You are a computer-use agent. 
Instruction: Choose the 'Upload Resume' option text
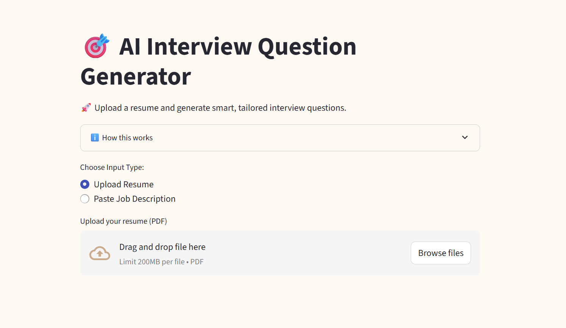point(124,184)
